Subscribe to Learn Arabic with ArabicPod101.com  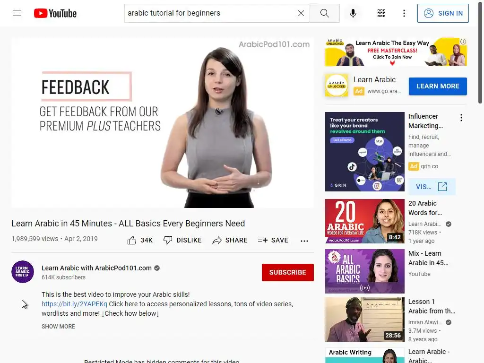288,272
